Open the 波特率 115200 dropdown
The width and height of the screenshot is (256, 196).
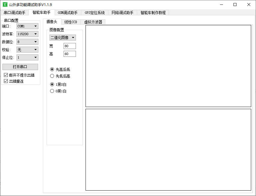27,34
